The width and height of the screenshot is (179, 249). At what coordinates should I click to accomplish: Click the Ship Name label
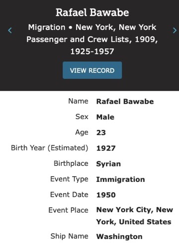[x=69, y=237]
